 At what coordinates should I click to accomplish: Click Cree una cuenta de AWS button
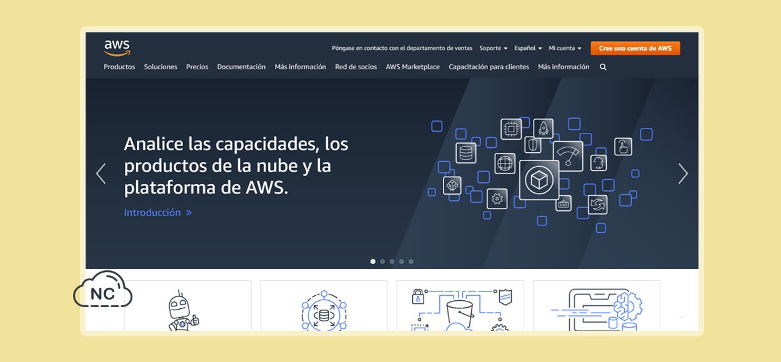coord(635,48)
